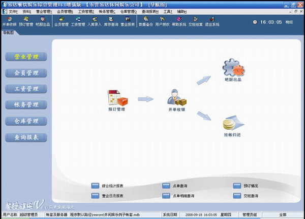Select 营业管理 in the left sidebar
305x219 pixels.
(26, 57)
